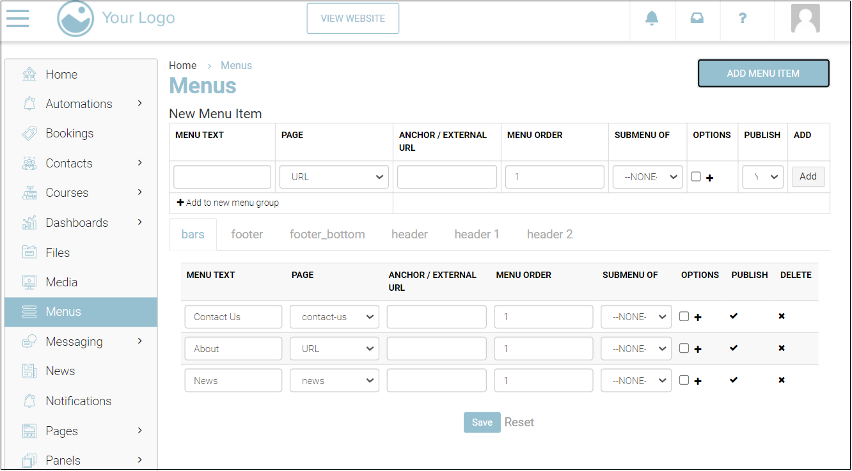Click the help question mark icon
852x471 pixels.
point(742,19)
